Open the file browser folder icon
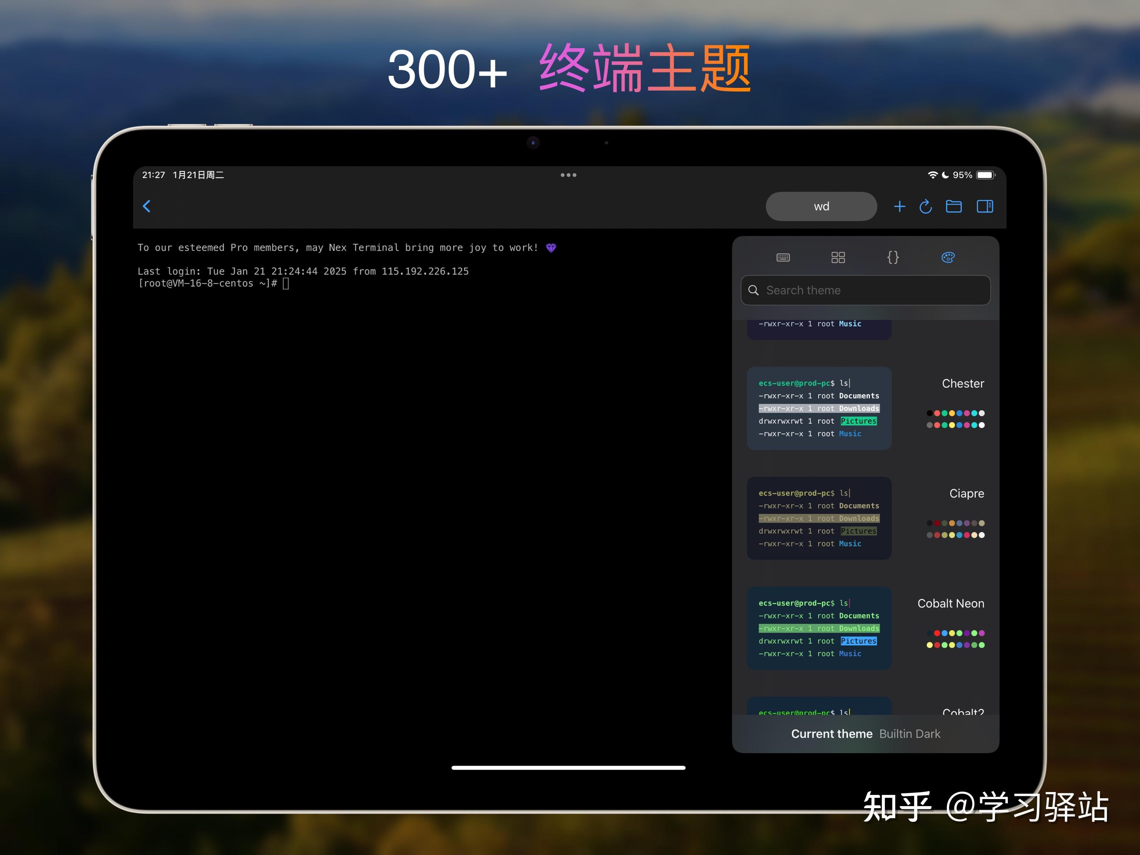 click(954, 206)
